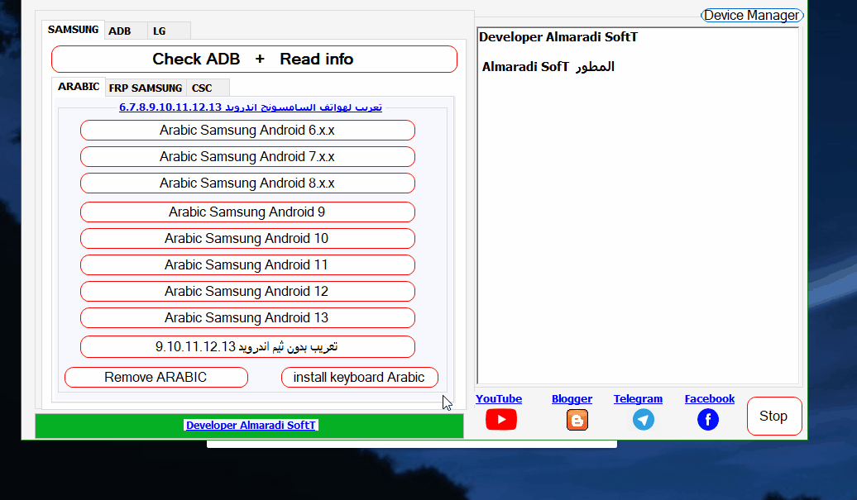Open the Blogger text link

572,399
